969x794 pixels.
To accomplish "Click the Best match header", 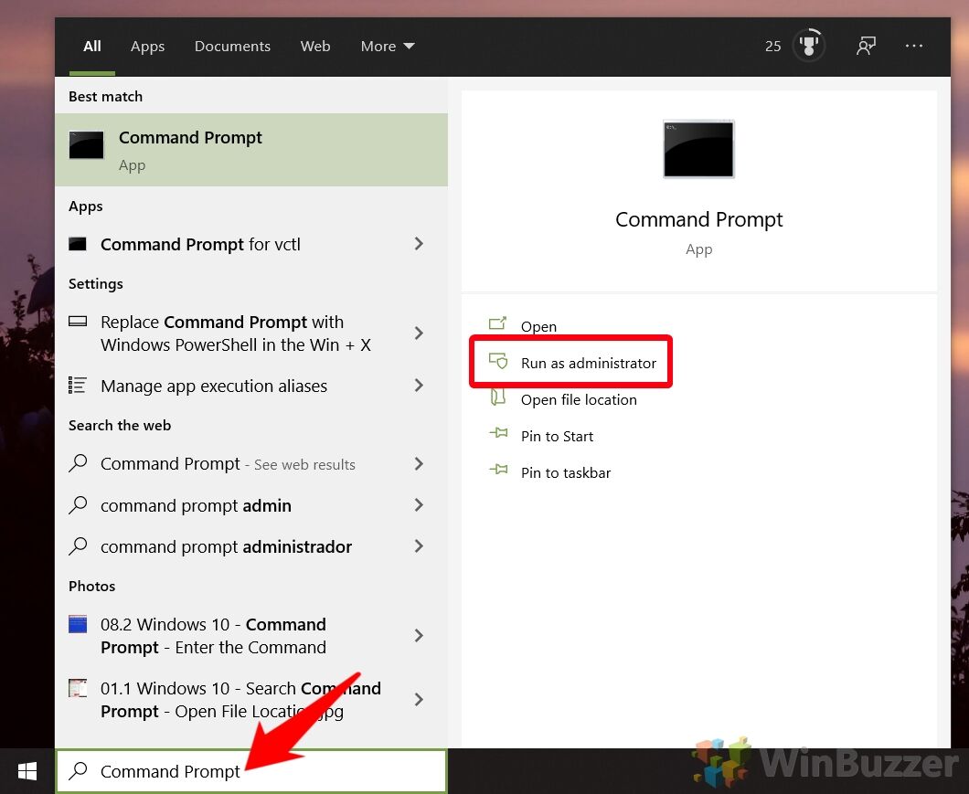I will click(x=106, y=96).
